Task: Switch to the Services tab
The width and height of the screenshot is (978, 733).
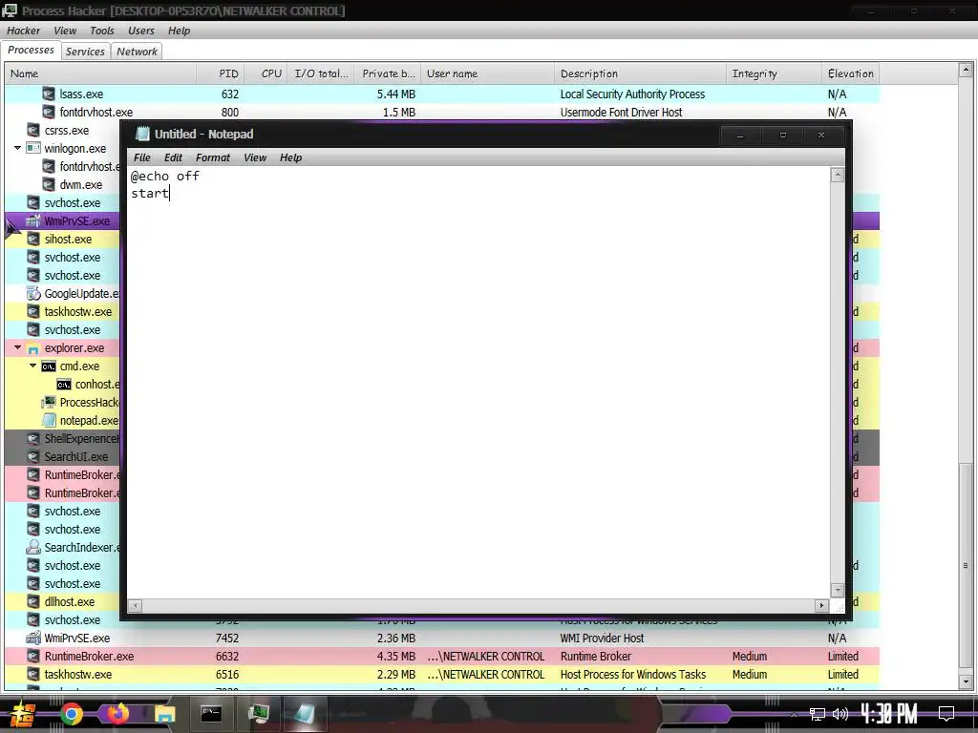Action: [x=85, y=52]
